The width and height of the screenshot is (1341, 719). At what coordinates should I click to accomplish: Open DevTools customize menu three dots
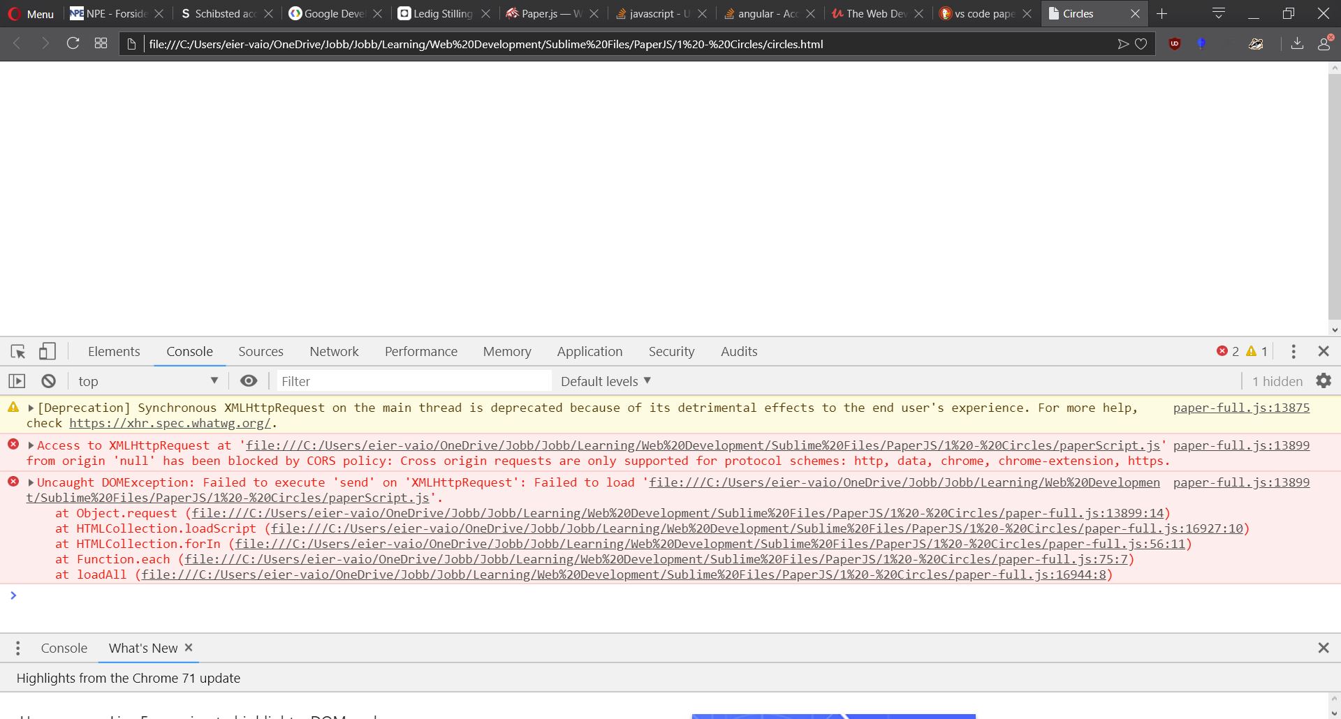[1294, 351]
